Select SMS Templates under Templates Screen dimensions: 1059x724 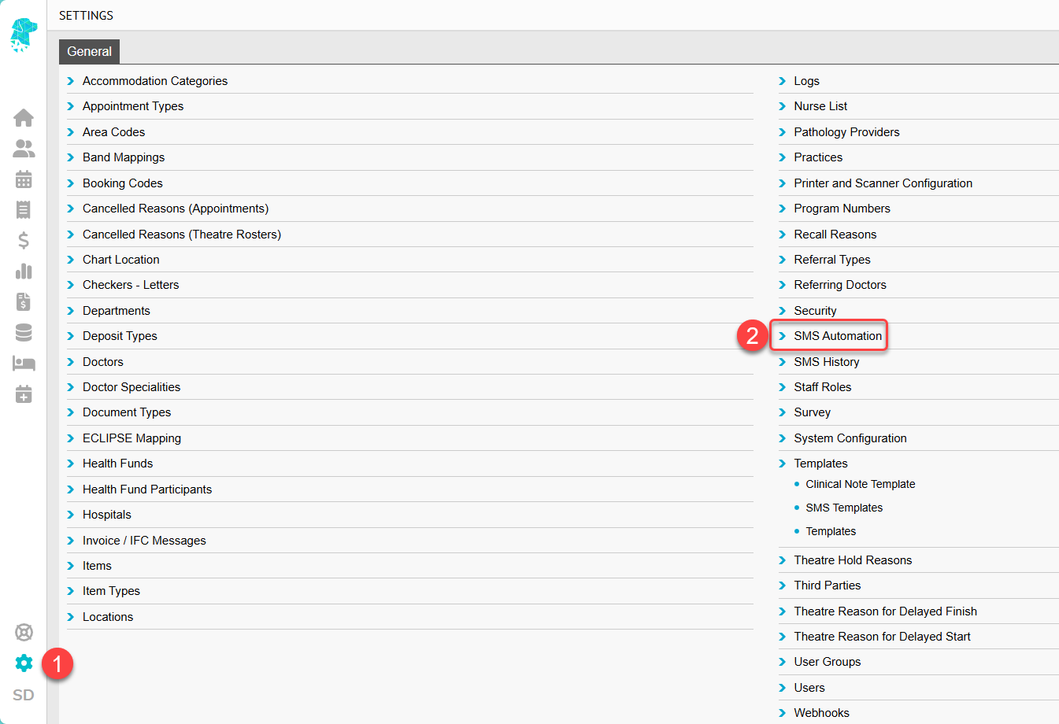(x=844, y=508)
